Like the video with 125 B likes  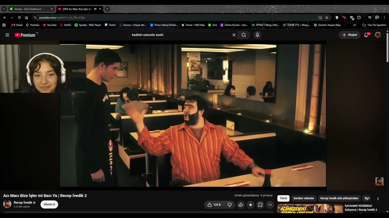point(214,205)
